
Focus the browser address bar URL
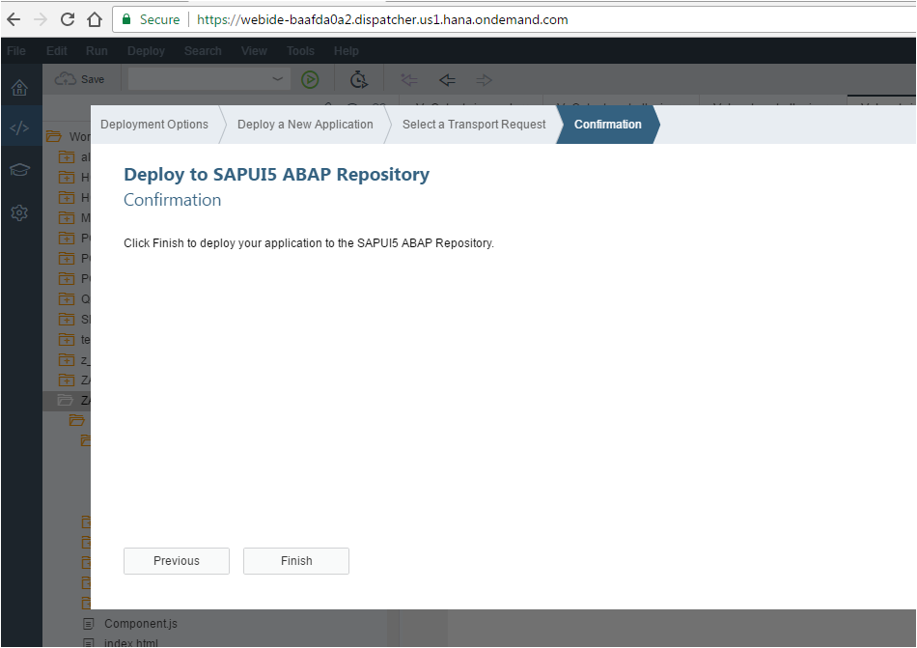[382, 20]
